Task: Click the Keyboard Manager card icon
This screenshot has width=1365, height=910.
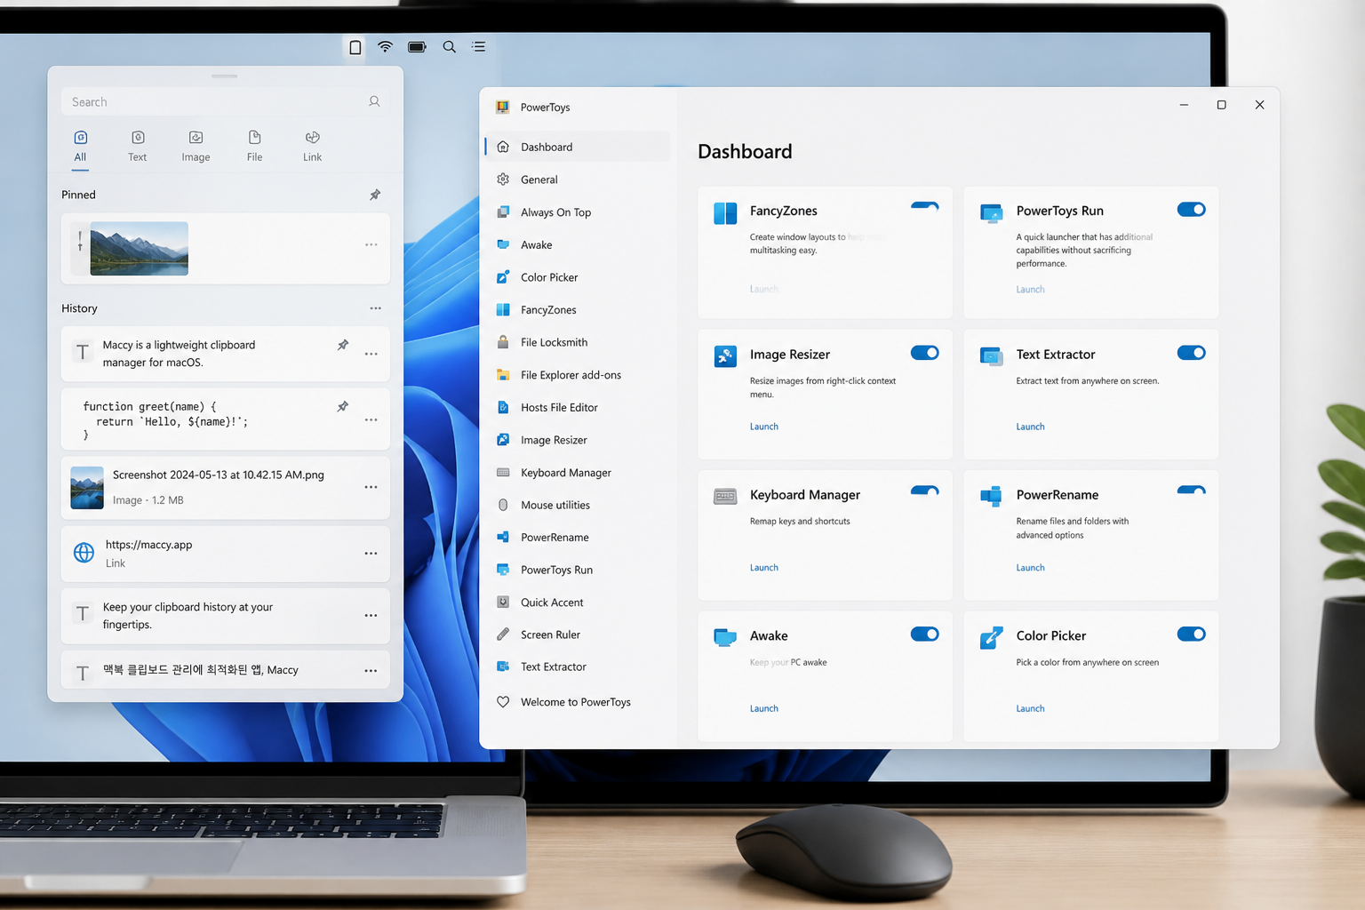Action: [x=725, y=496]
